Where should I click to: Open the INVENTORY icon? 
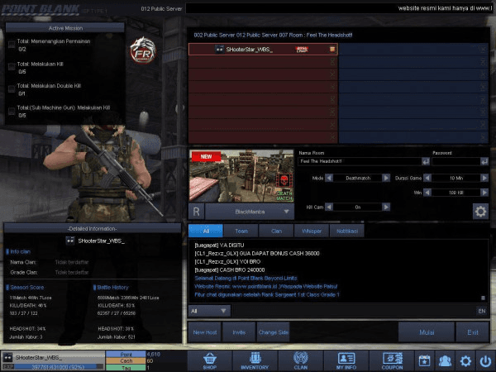(x=255, y=360)
